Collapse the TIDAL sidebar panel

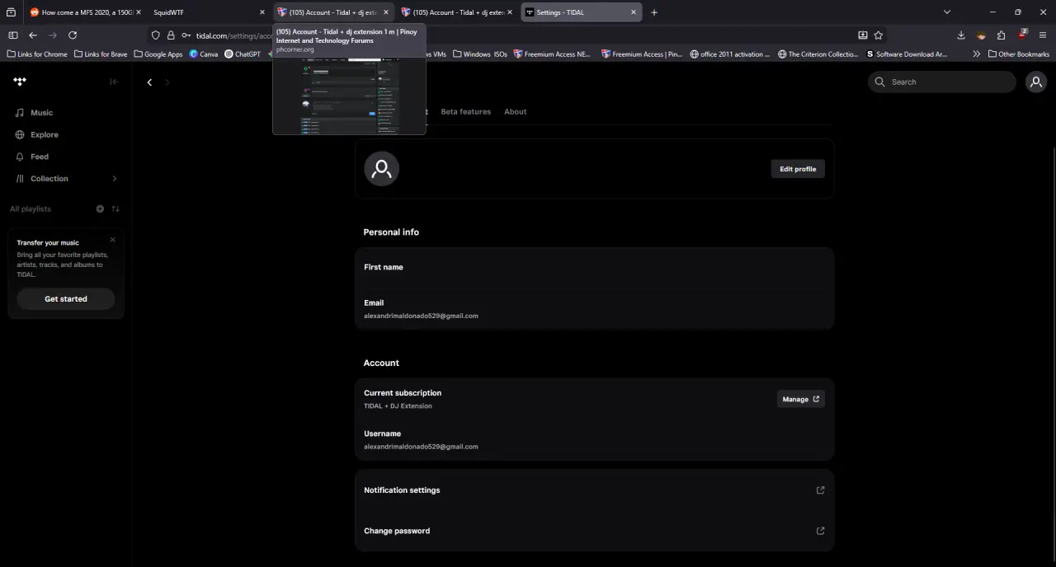114,82
